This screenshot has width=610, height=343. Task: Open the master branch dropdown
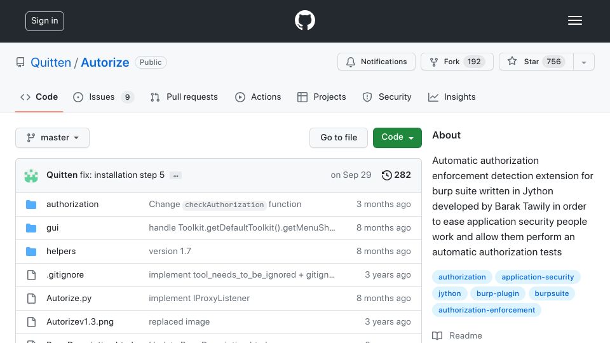(x=53, y=138)
